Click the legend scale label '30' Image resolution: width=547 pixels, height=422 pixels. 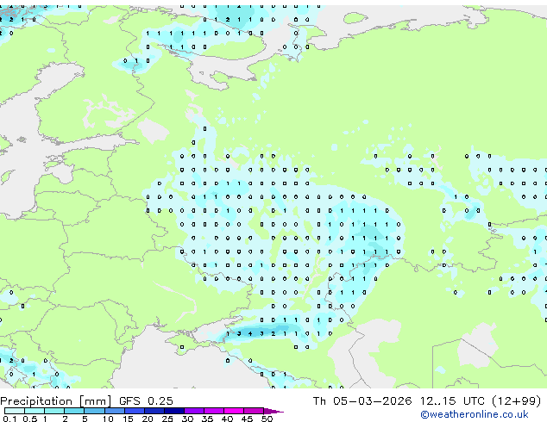pos(187,419)
